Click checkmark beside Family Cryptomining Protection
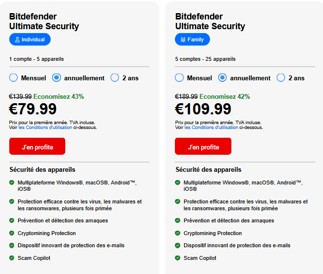This screenshot has width=323, height=274. click(x=177, y=233)
